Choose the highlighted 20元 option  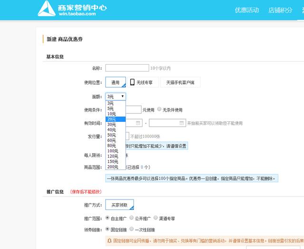click(115, 119)
